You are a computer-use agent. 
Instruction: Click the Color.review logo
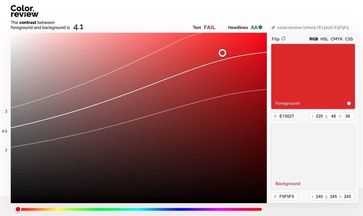click(24, 11)
